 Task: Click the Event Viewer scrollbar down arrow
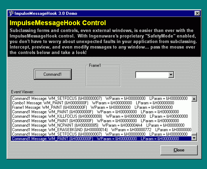coord(194,138)
